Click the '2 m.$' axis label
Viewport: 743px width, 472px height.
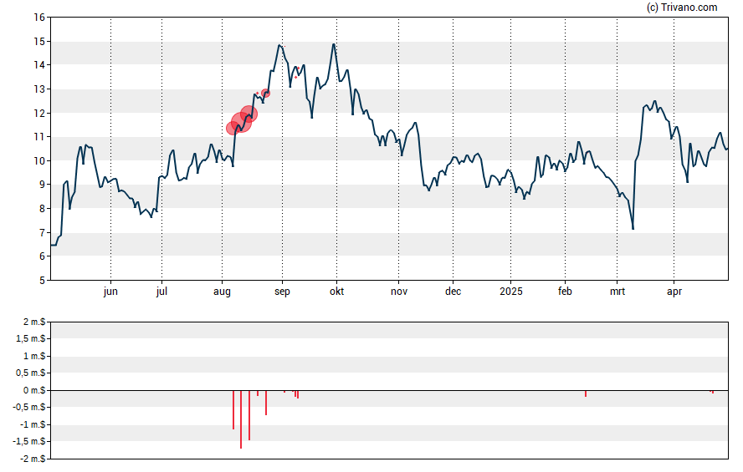(x=34, y=322)
